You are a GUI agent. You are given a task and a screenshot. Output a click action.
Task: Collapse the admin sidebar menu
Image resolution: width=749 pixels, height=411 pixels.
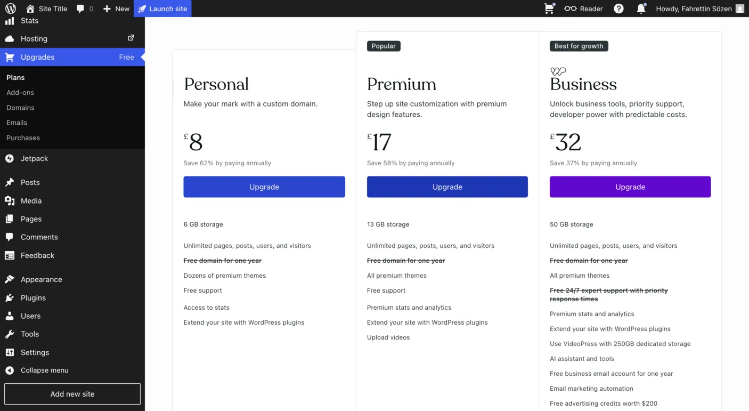[x=44, y=370]
